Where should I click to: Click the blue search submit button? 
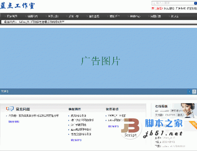click(x=195, y=3)
